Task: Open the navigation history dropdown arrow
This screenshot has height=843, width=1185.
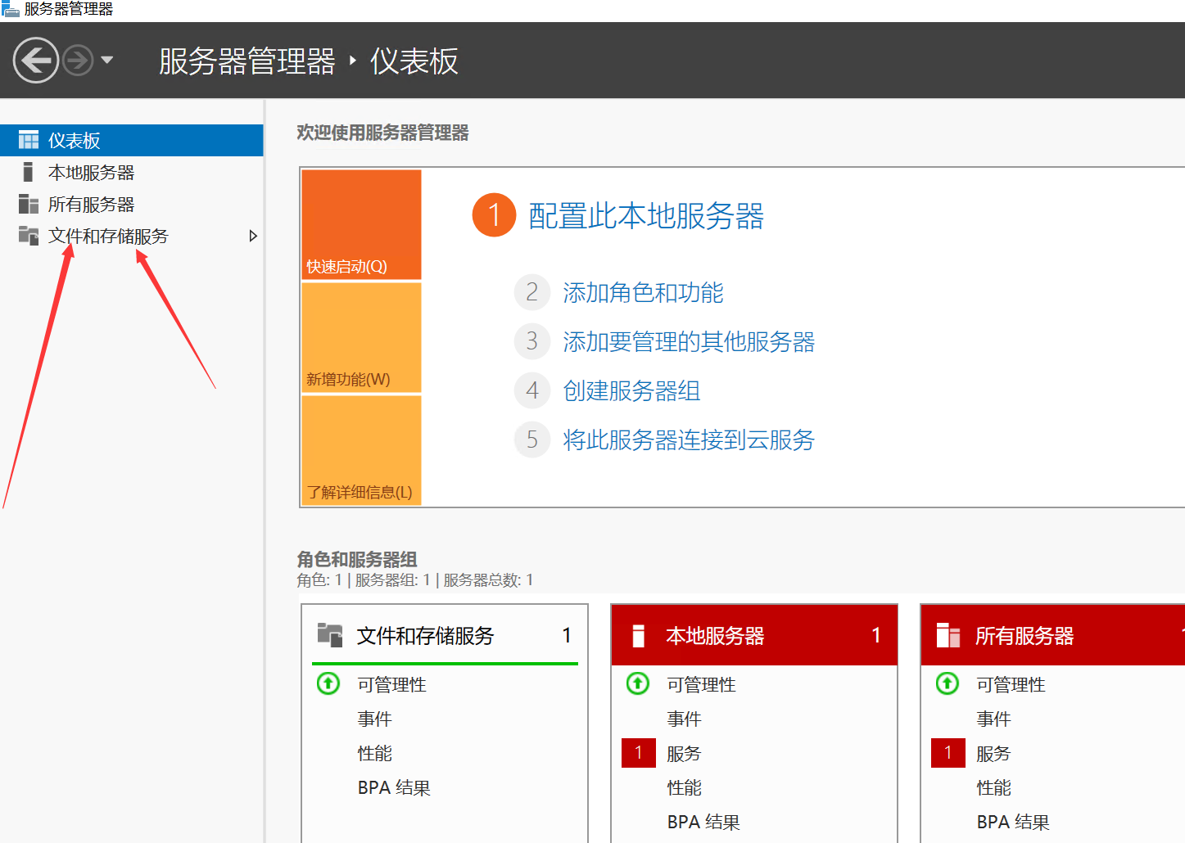Action: 106,61
